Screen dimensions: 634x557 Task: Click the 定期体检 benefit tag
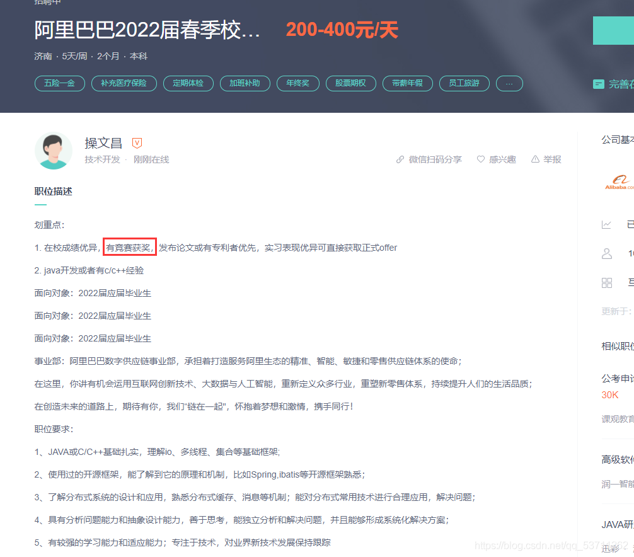[188, 83]
